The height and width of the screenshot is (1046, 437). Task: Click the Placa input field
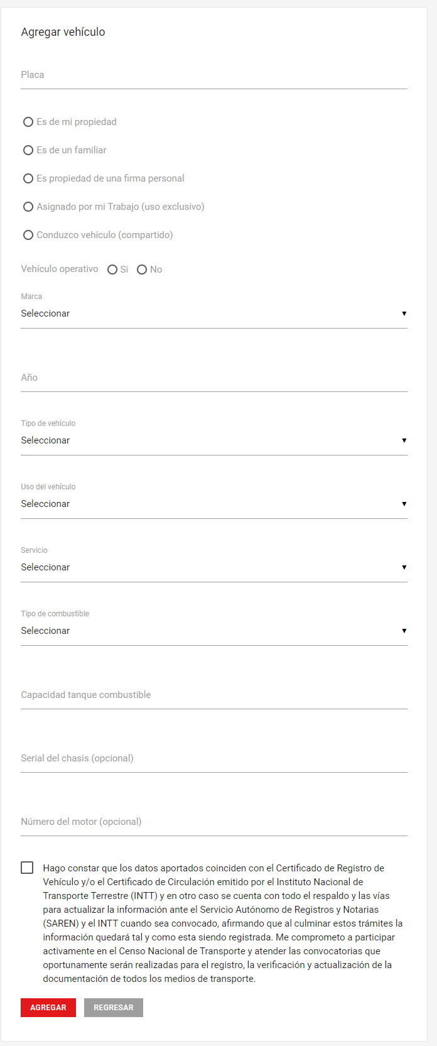214,75
